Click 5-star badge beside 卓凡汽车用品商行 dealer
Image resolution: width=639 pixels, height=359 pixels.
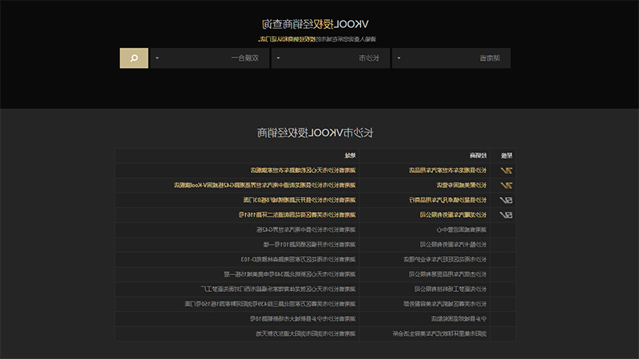click(x=506, y=200)
